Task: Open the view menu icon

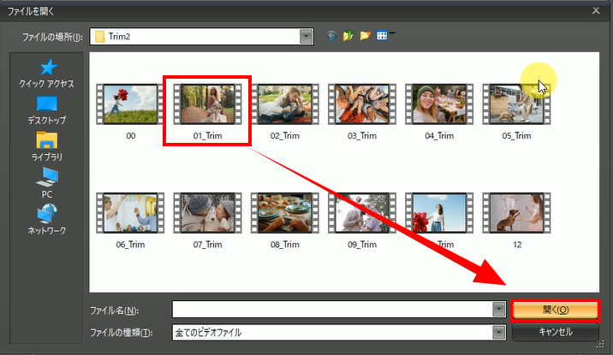Action: tap(383, 37)
